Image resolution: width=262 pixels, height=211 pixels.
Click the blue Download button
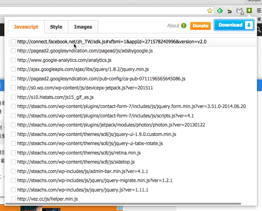(234, 25)
